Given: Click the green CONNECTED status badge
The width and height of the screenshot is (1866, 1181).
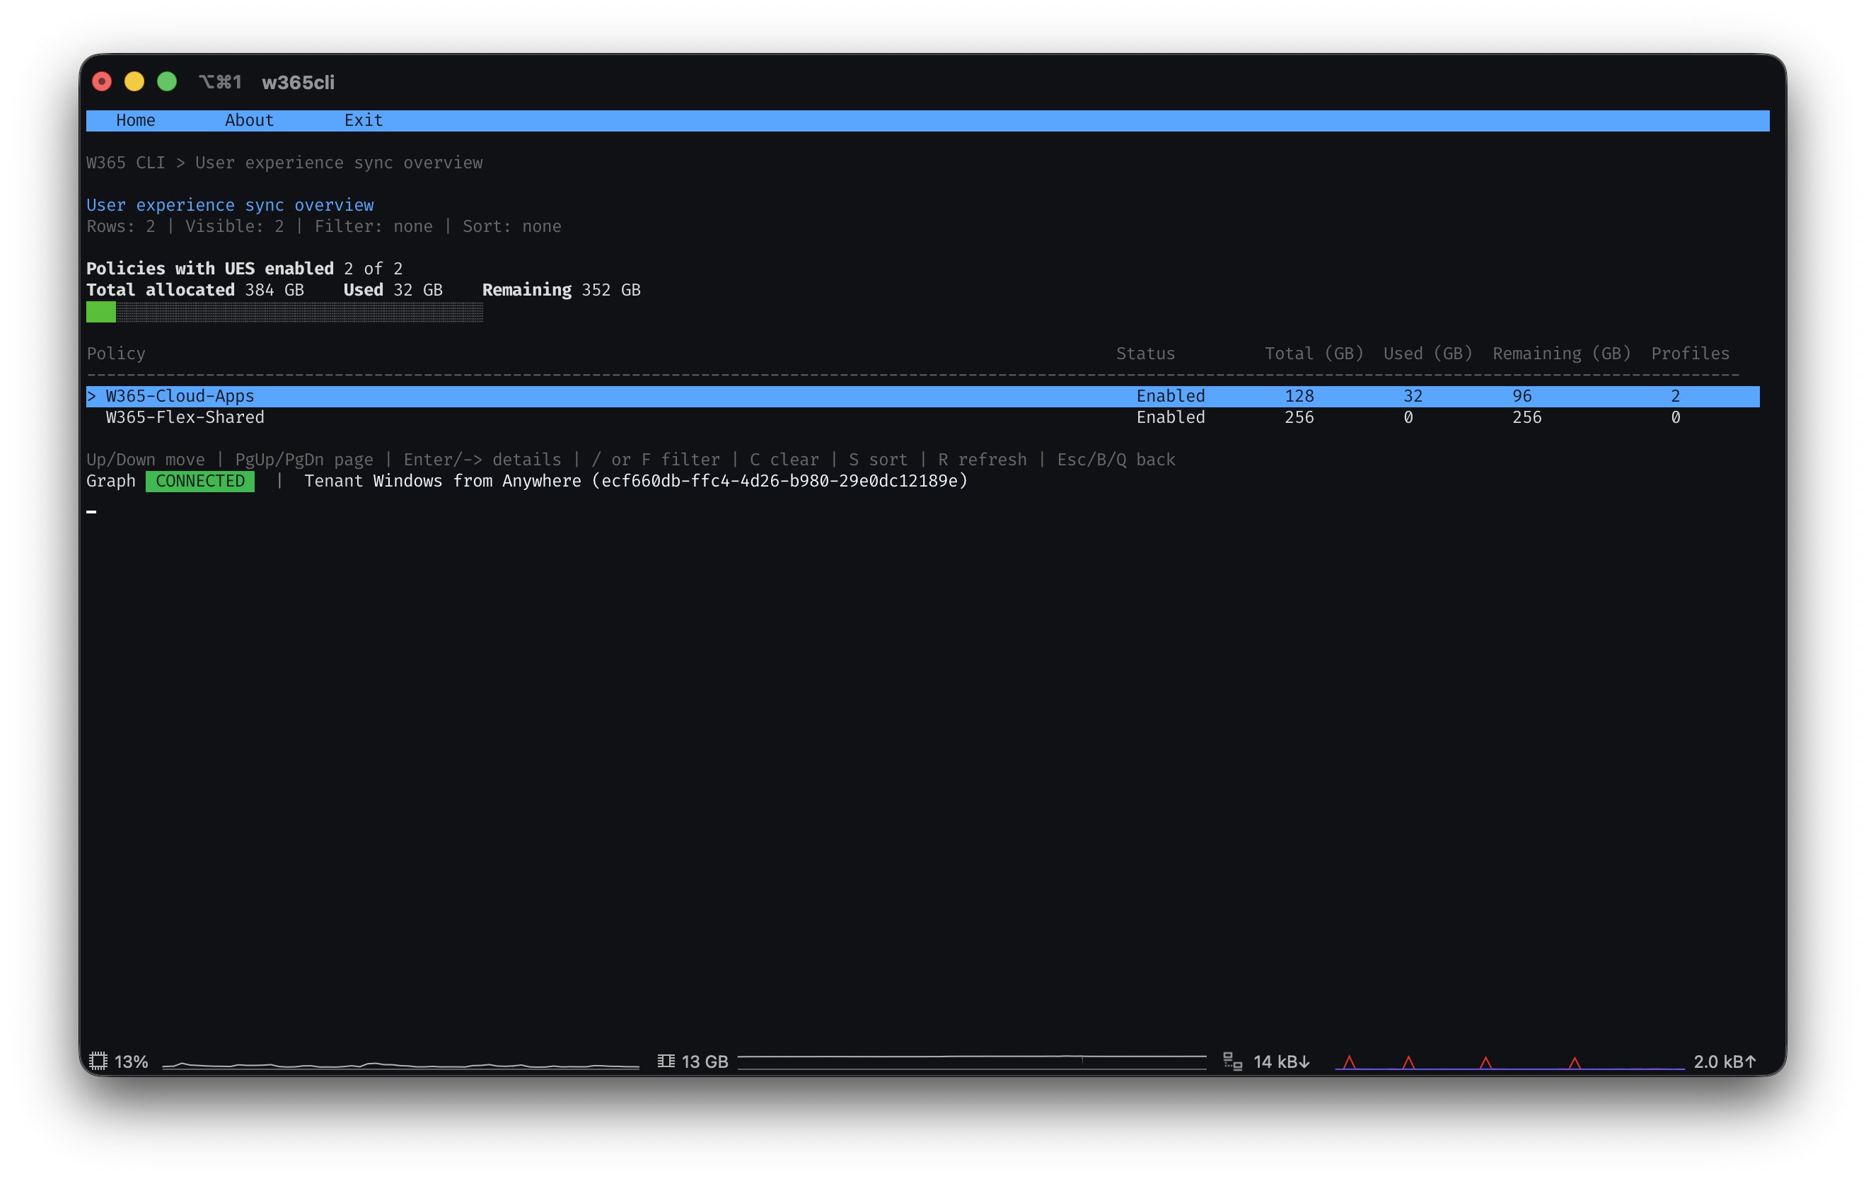Looking at the screenshot, I should 200,481.
